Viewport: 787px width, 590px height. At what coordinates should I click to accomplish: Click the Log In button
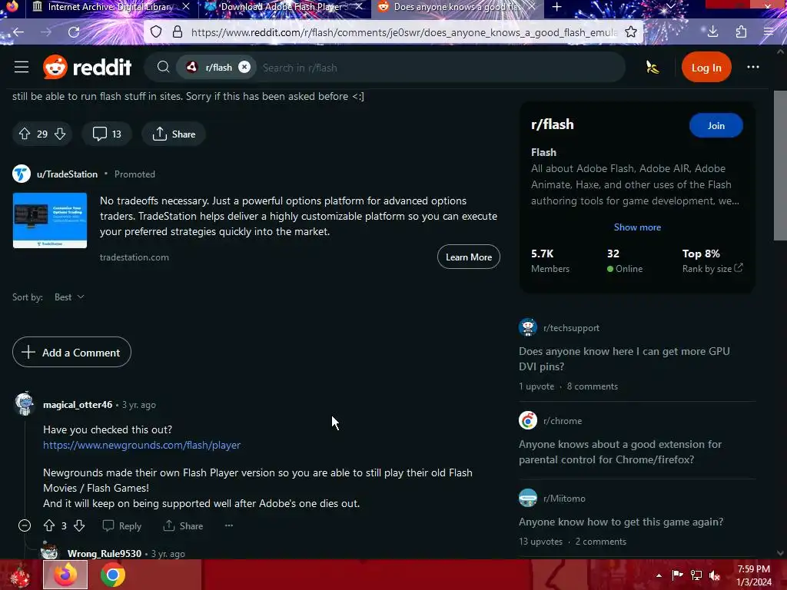pos(706,68)
